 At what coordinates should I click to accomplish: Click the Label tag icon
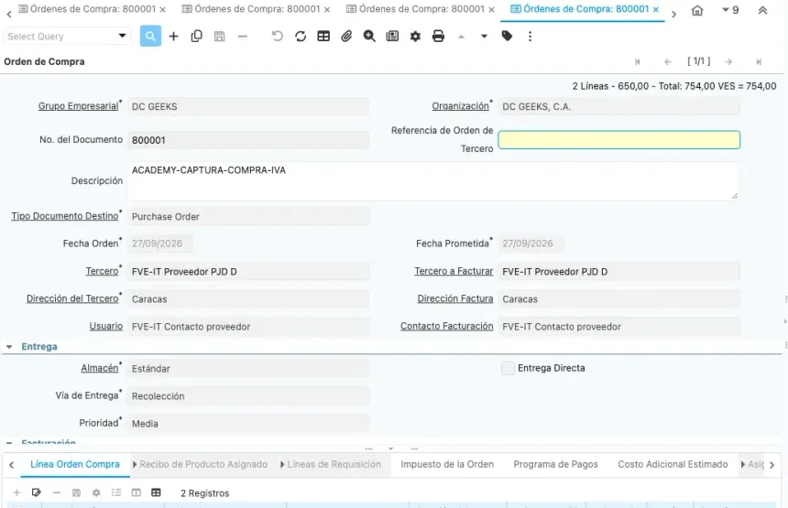tap(507, 36)
